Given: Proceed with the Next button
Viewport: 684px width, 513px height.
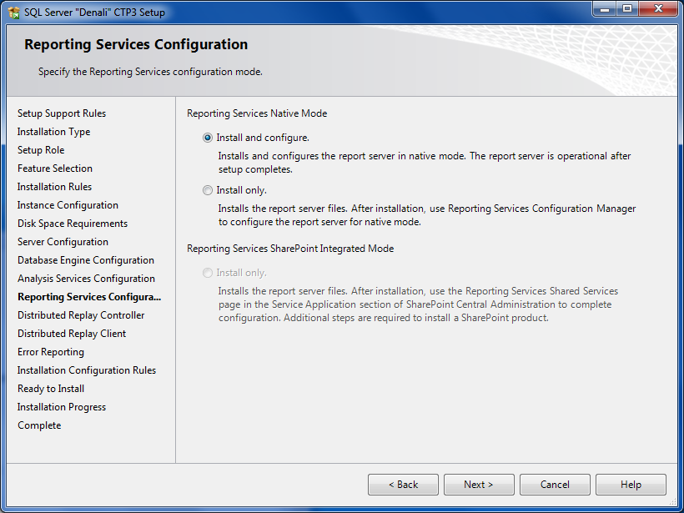Looking at the screenshot, I should click(x=479, y=485).
